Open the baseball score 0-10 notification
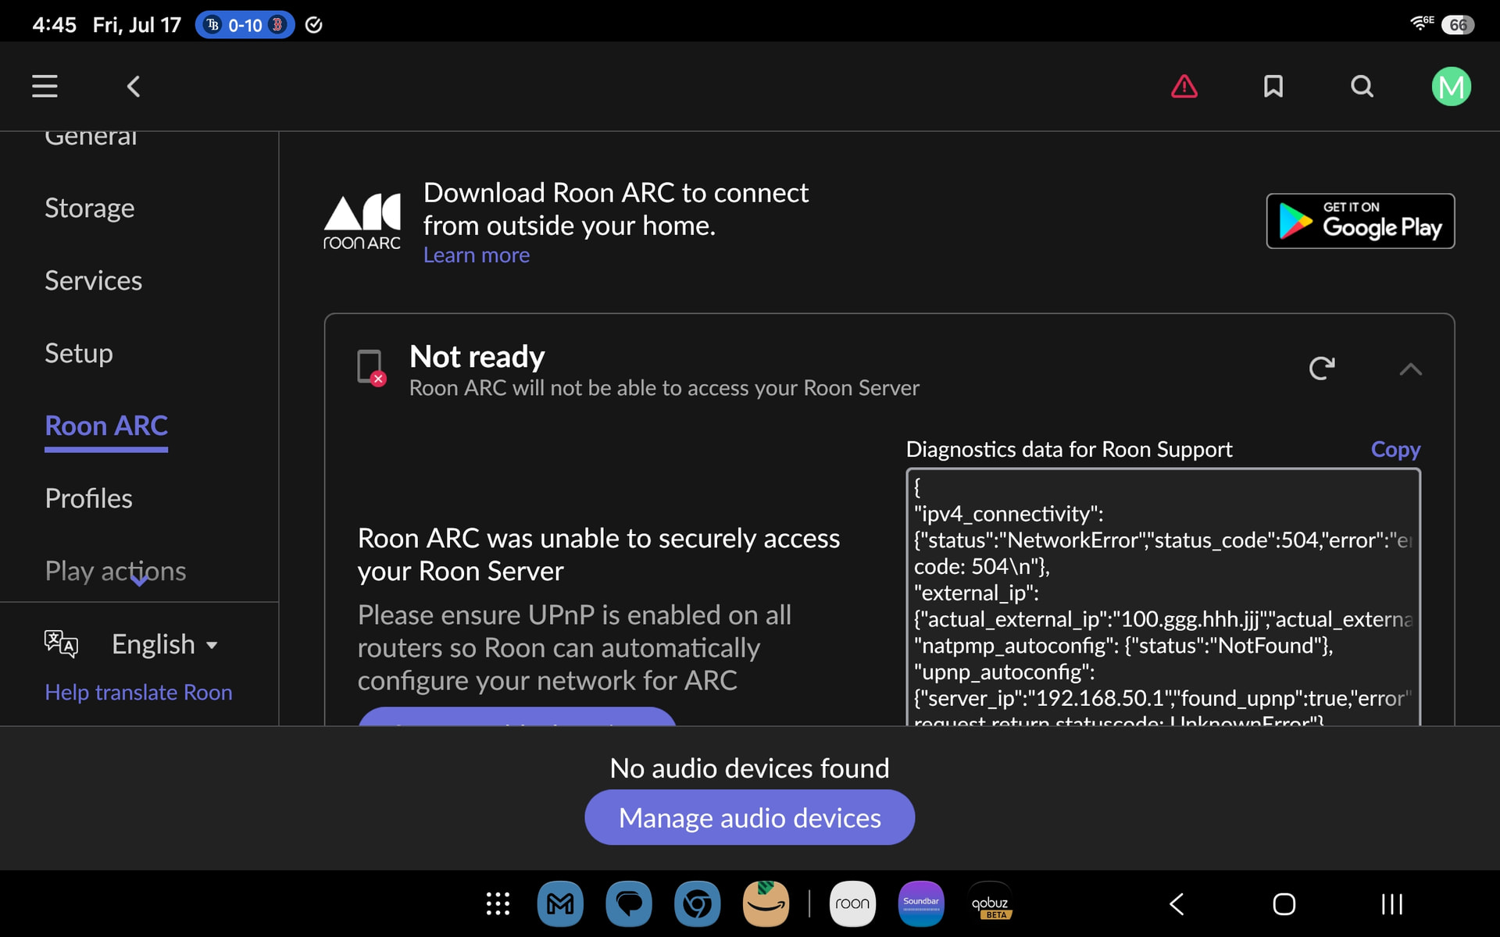The image size is (1500, 937). [245, 25]
